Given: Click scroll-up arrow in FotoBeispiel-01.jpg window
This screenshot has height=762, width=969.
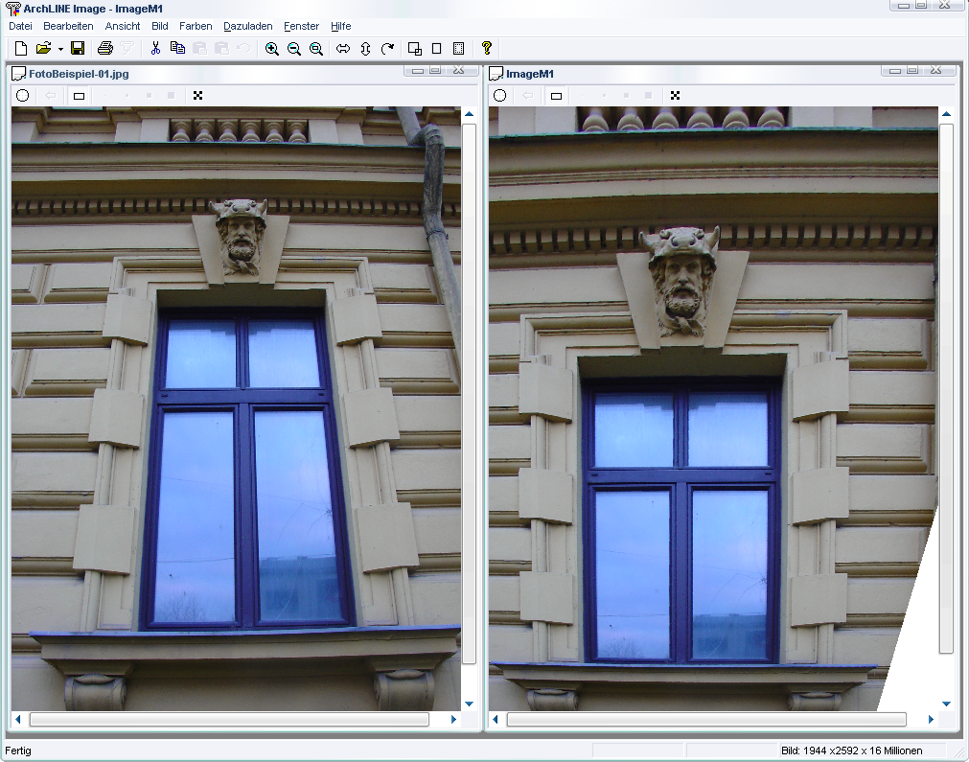Looking at the screenshot, I should [x=469, y=114].
